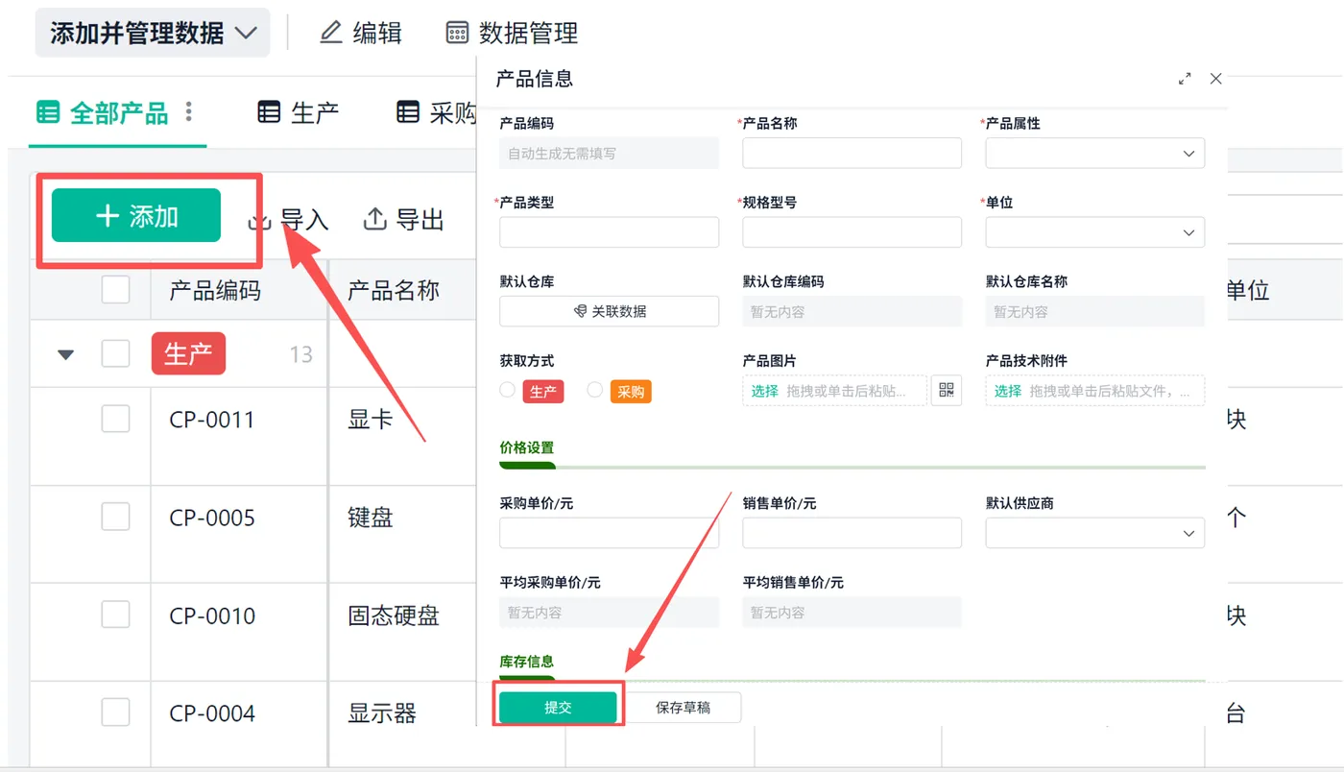Select the 采购 radio option
Viewport: 1344px width, 772px height.
[595, 390]
